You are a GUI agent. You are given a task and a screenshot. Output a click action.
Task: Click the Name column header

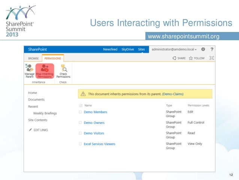pyautogui.click(x=88, y=105)
